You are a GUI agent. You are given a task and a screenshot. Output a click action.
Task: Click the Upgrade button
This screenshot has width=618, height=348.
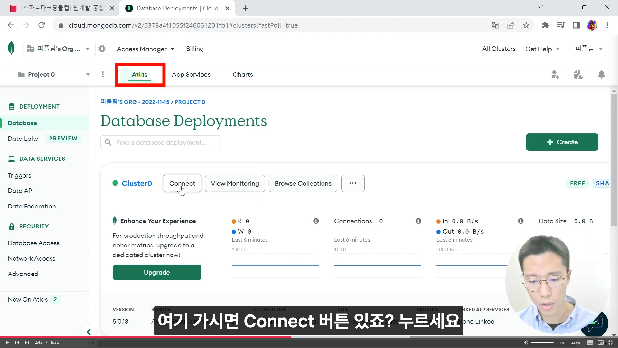tap(157, 272)
